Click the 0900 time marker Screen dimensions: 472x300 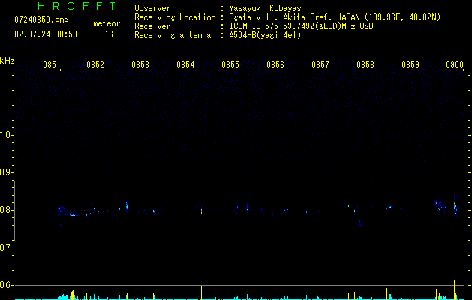pos(455,64)
